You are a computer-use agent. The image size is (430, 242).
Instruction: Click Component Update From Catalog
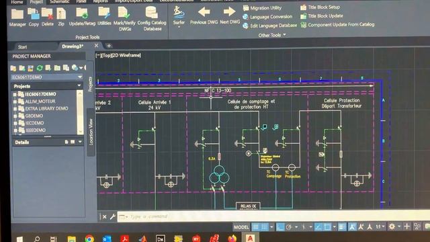pyautogui.click(x=337, y=25)
